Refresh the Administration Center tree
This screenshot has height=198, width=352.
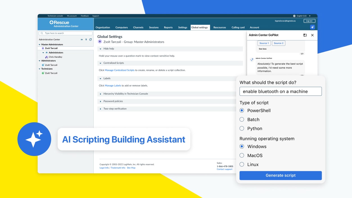click(x=91, y=40)
